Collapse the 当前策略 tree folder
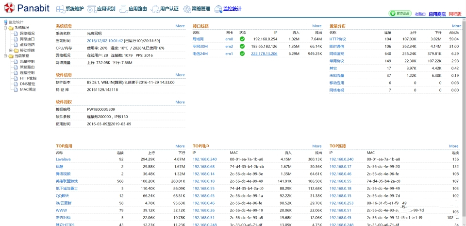The image size is (466, 226). (x=5, y=56)
